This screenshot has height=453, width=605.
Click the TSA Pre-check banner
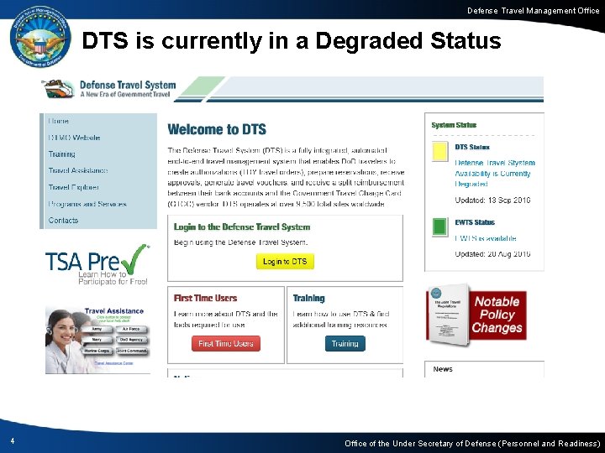tap(97, 264)
